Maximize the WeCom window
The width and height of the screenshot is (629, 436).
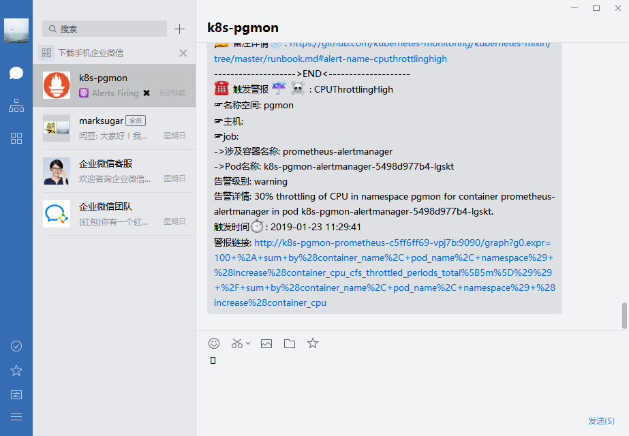596,8
